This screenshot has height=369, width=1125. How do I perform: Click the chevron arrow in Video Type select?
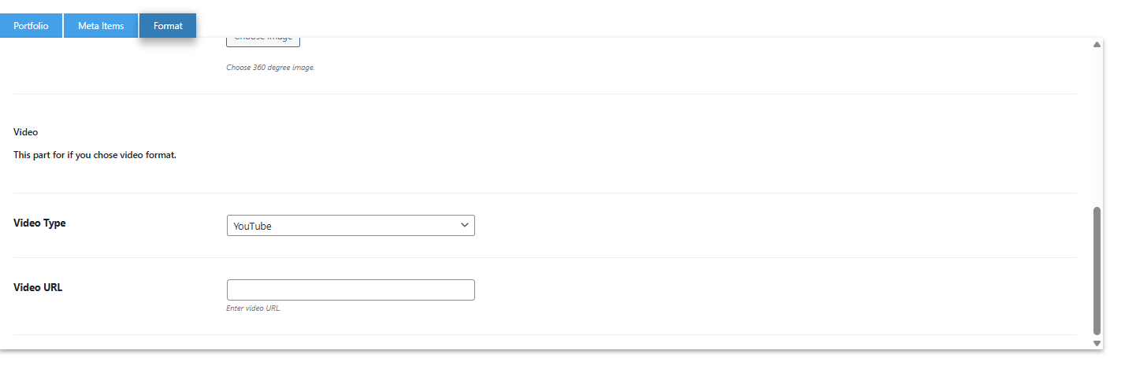[x=464, y=226]
